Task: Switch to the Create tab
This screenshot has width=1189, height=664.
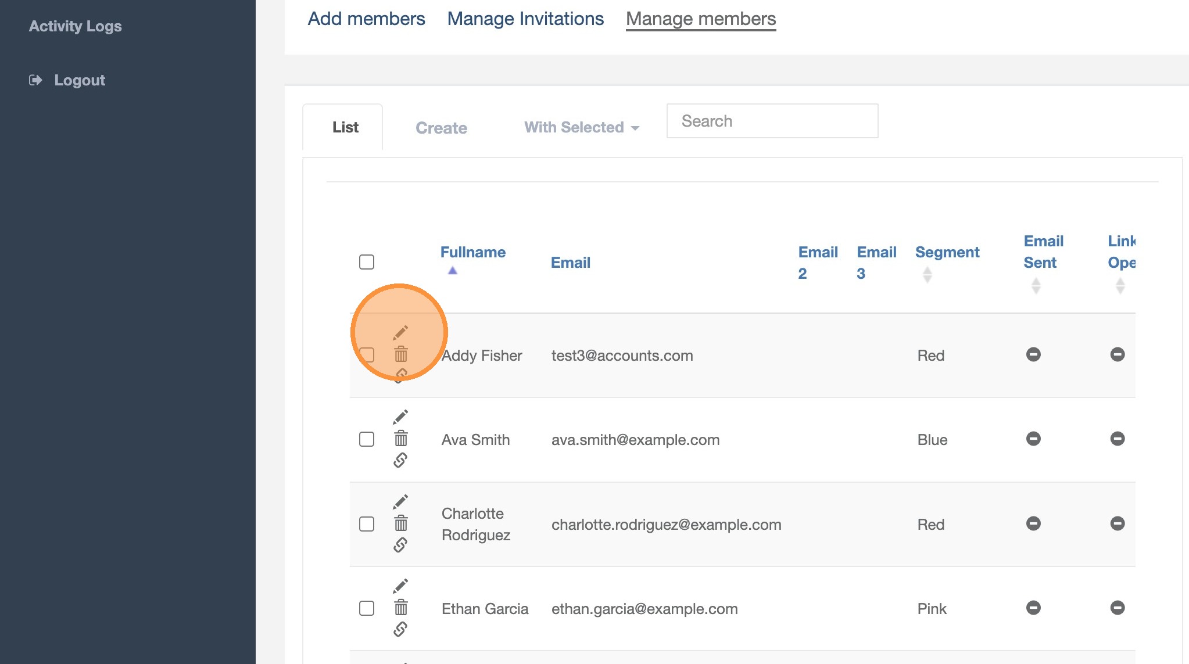Action: pos(441,128)
